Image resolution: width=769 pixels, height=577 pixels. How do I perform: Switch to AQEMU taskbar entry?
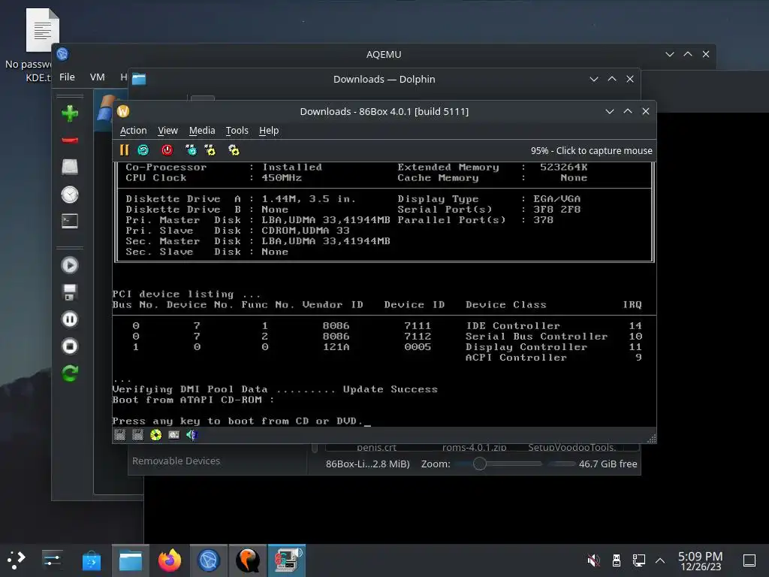pyautogui.click(x=209, y=560)
